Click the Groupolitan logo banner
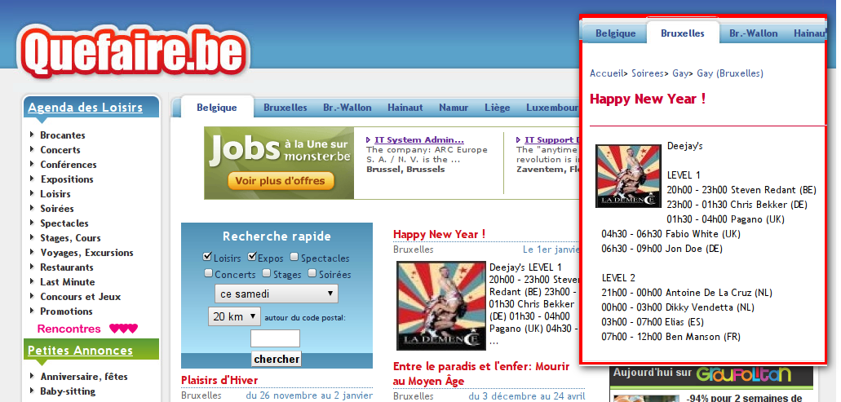 tap(744, 373)
